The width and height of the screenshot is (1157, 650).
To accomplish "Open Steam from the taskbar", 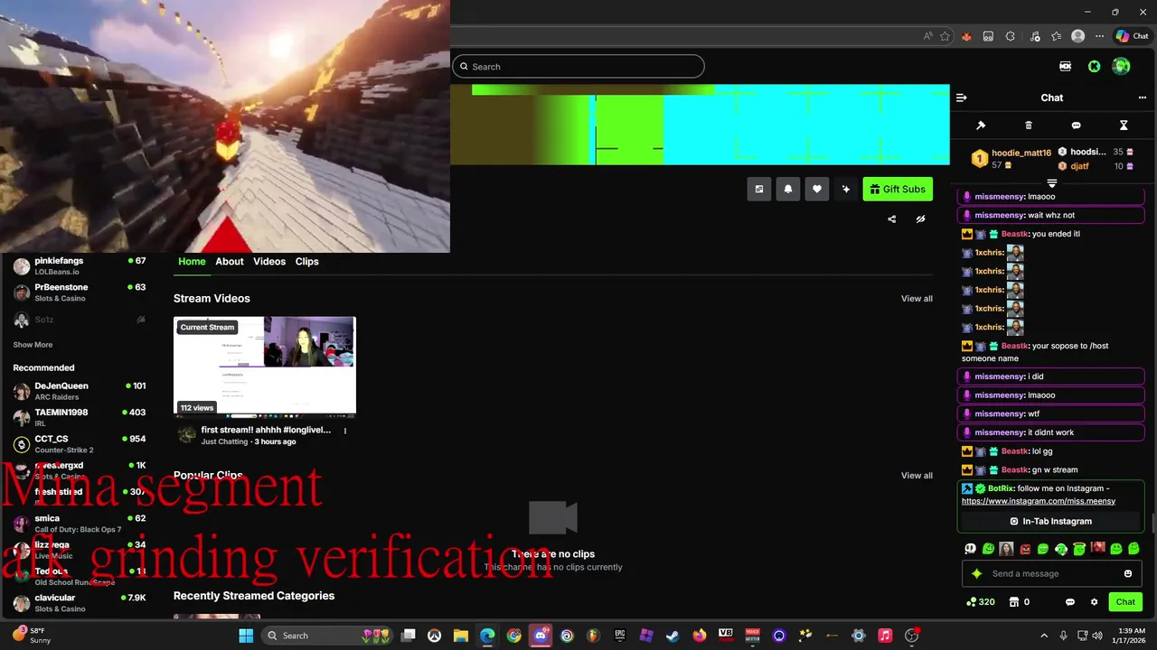I will [673, 636].
